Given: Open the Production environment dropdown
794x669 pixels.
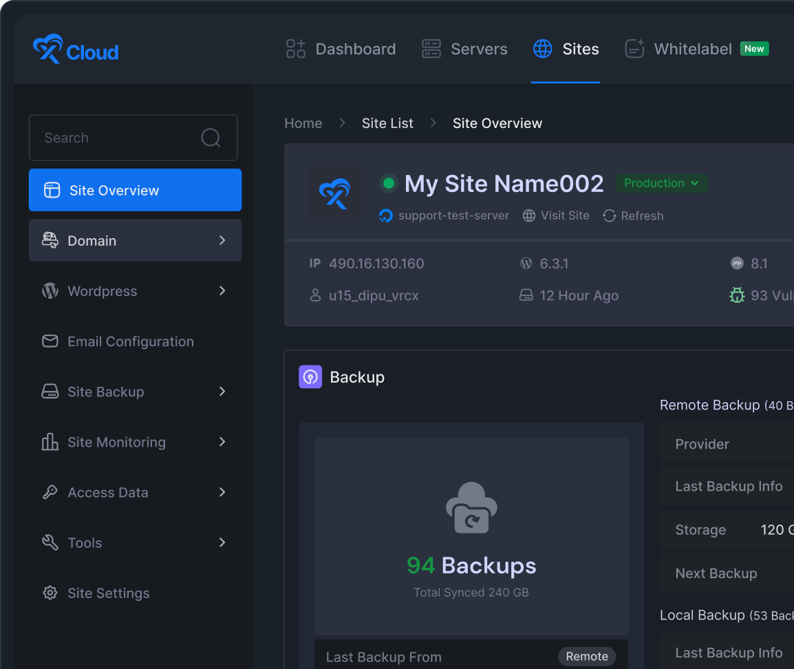Looking at the screenshot, I should coord(661,183).
